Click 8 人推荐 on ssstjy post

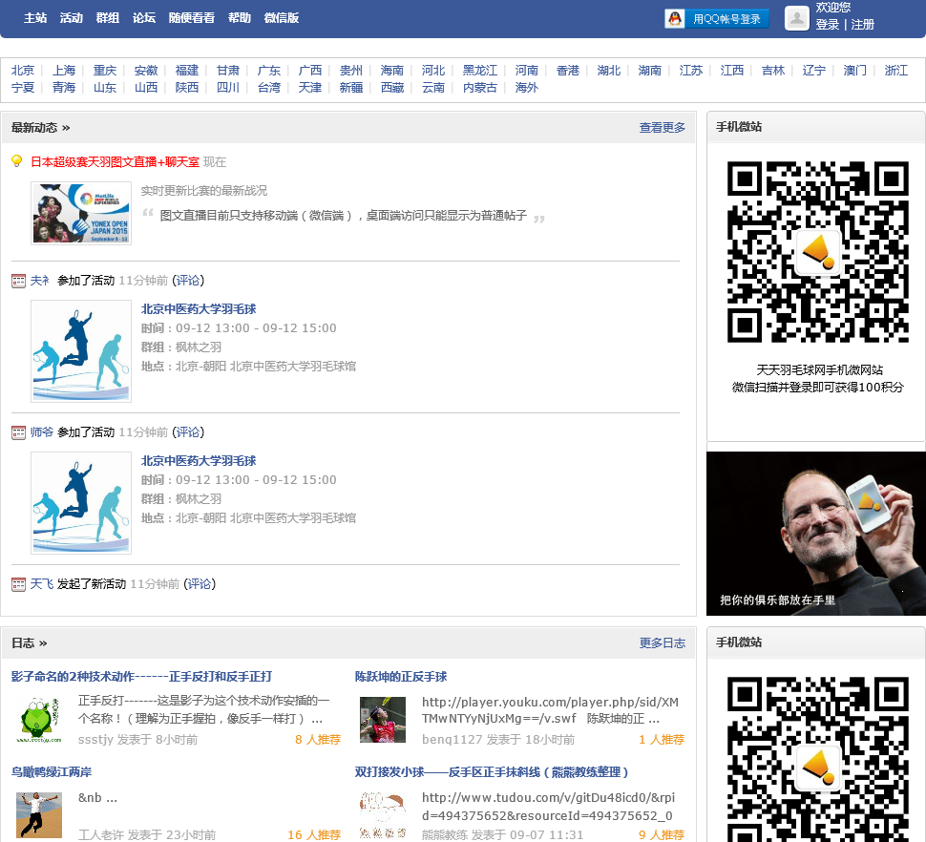[x=318, y=739]
